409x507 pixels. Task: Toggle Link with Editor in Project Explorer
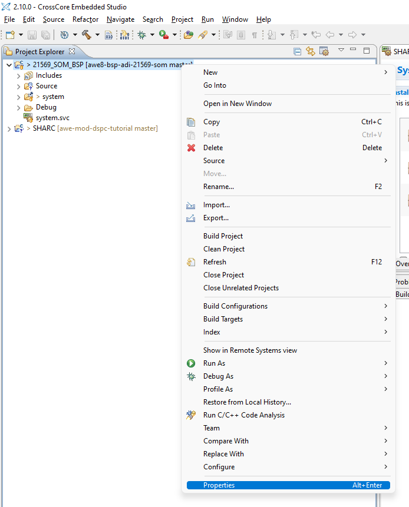point(311,52)
